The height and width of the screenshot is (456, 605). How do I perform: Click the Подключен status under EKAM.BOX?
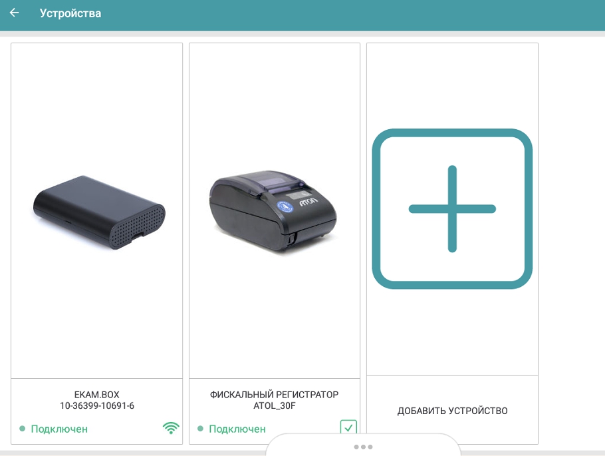(59, 429)
